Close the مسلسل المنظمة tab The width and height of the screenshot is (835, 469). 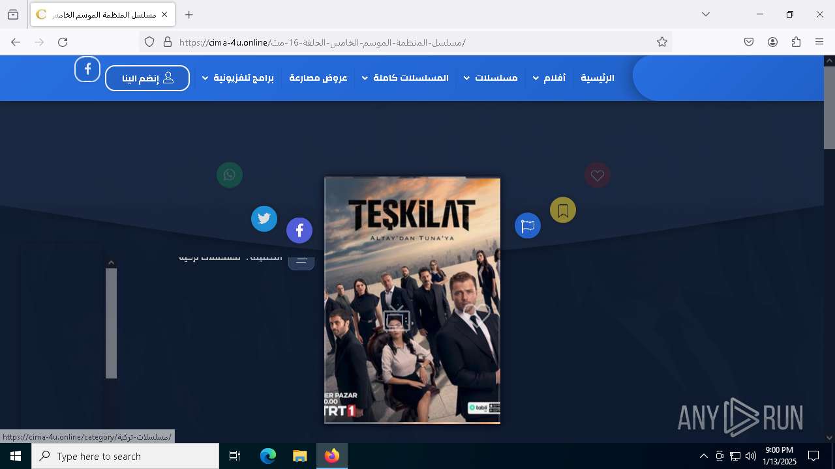click(x=164, y=14)
